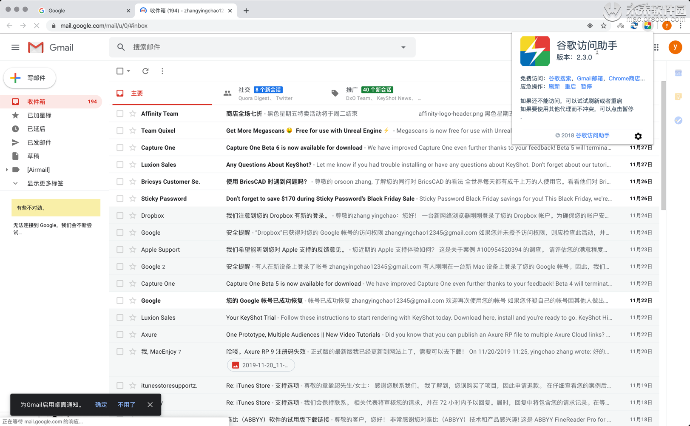Screen dimensions: 690x426
Task: Star the Affinity Team email
Action: click(133, 114)
